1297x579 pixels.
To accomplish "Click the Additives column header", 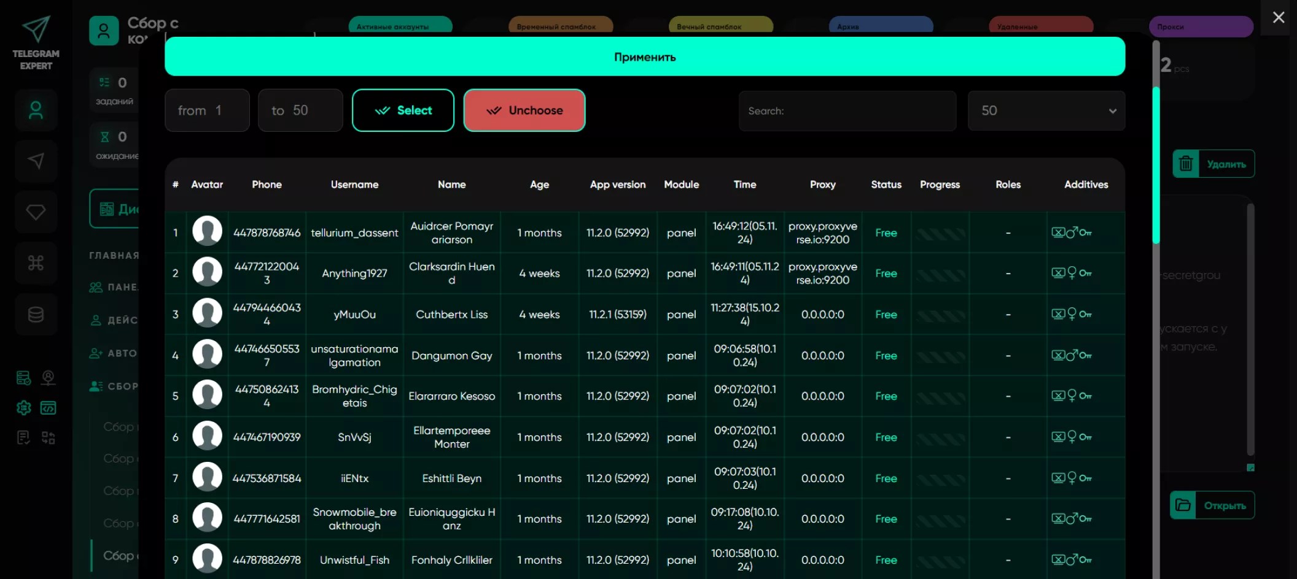I will [x=1086, y=184].
